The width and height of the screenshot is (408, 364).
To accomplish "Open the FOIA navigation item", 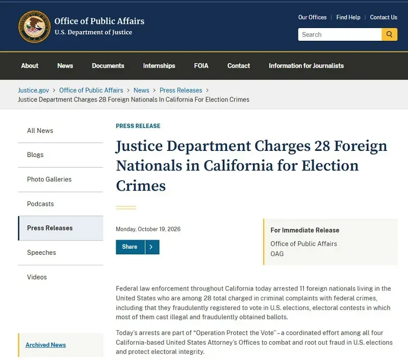I will [201, 66].
